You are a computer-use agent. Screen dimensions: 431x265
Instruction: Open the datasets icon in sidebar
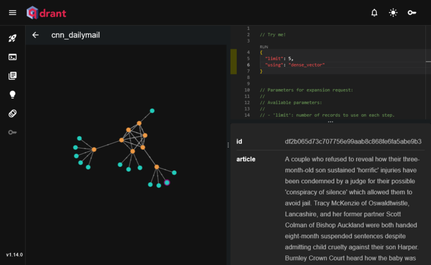(x=12, y=113)
